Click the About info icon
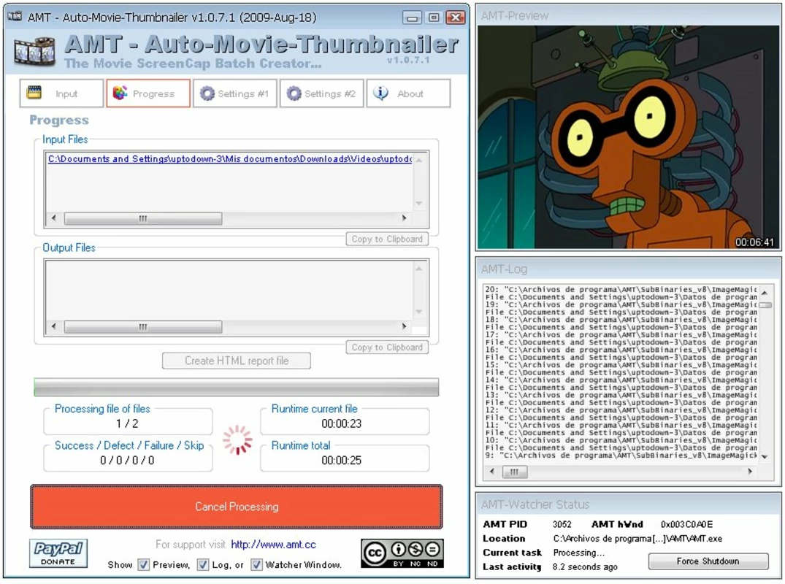Image resolution: width=785 pixels, height=584 pixels. [380, 93]
